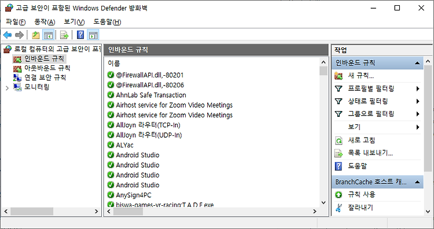This screenshot has width=434, height=229.
Task: Open the 파일(F) menu
Action: [x=16, y=22]
